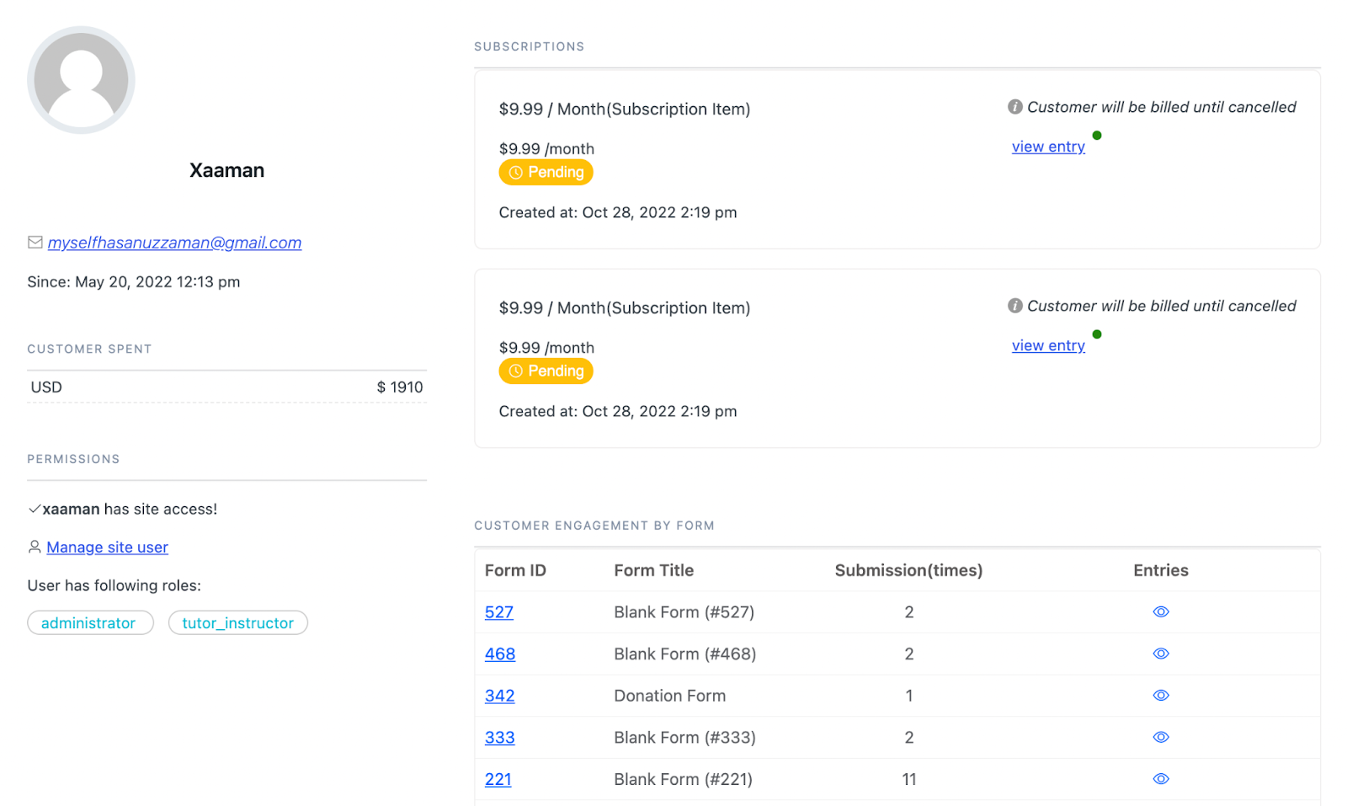Screen dimensions: 1347x806
Task: Select the administrator role tag
Action: click(89, 623)
